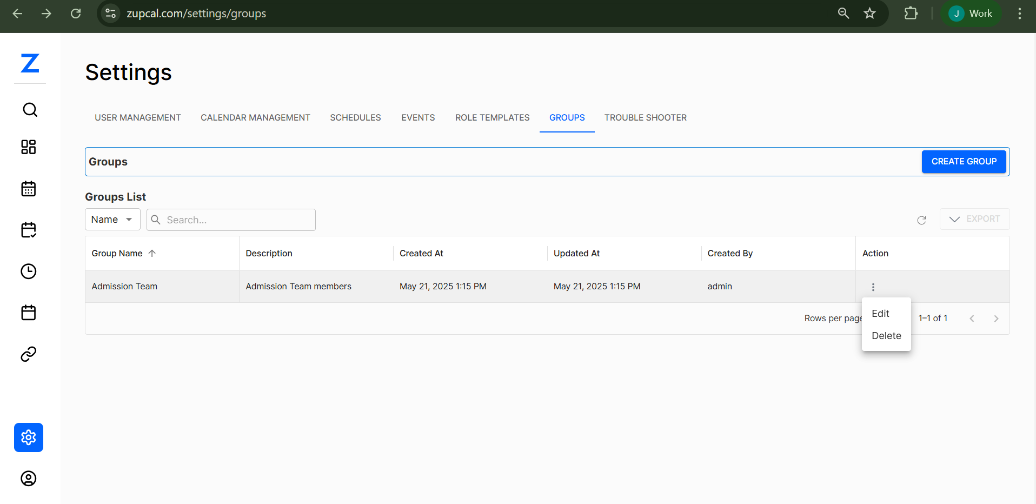Open search from the sidebar
This screenshot has width=1036, height=504.
[29, 110]
